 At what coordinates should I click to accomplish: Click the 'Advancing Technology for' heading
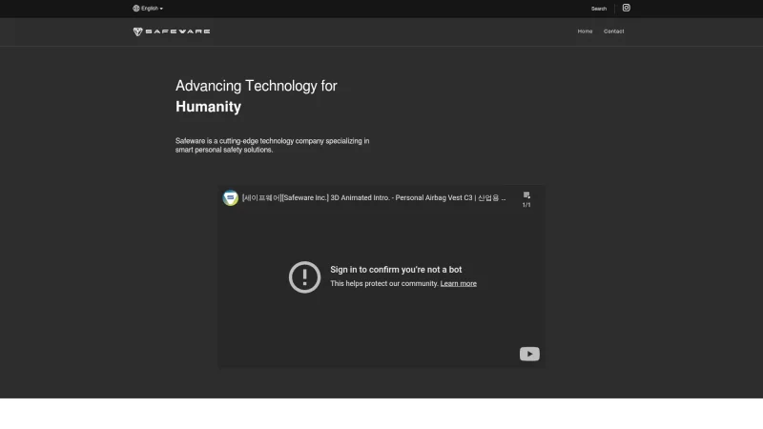pos(256,86)
